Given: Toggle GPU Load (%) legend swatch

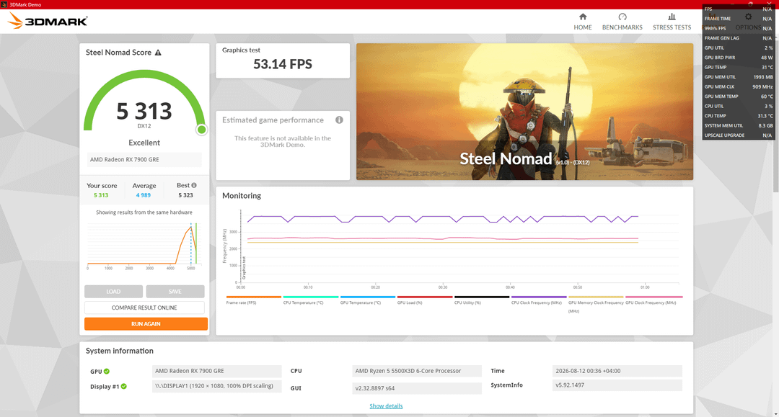Looking at the screenshot, I should (425, 297).
